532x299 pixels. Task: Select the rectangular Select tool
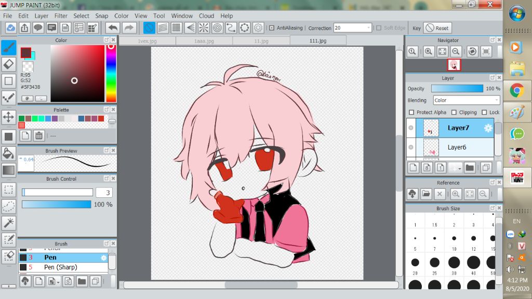click(8, 189)
